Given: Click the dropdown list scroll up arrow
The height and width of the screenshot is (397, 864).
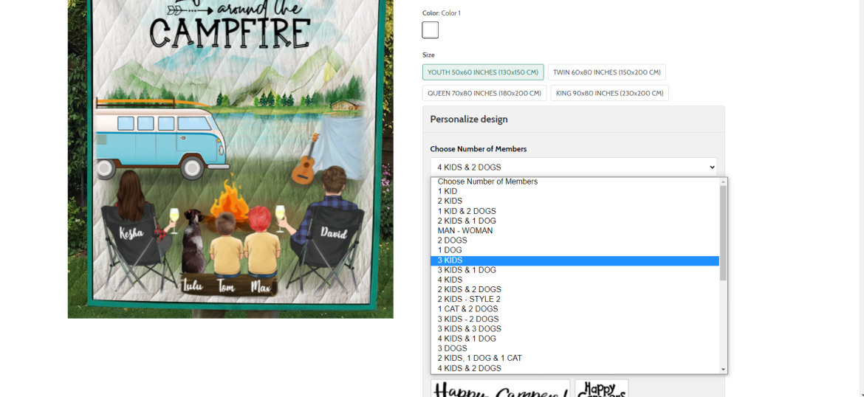Looking at the screenshot, I should pos(724,182).
